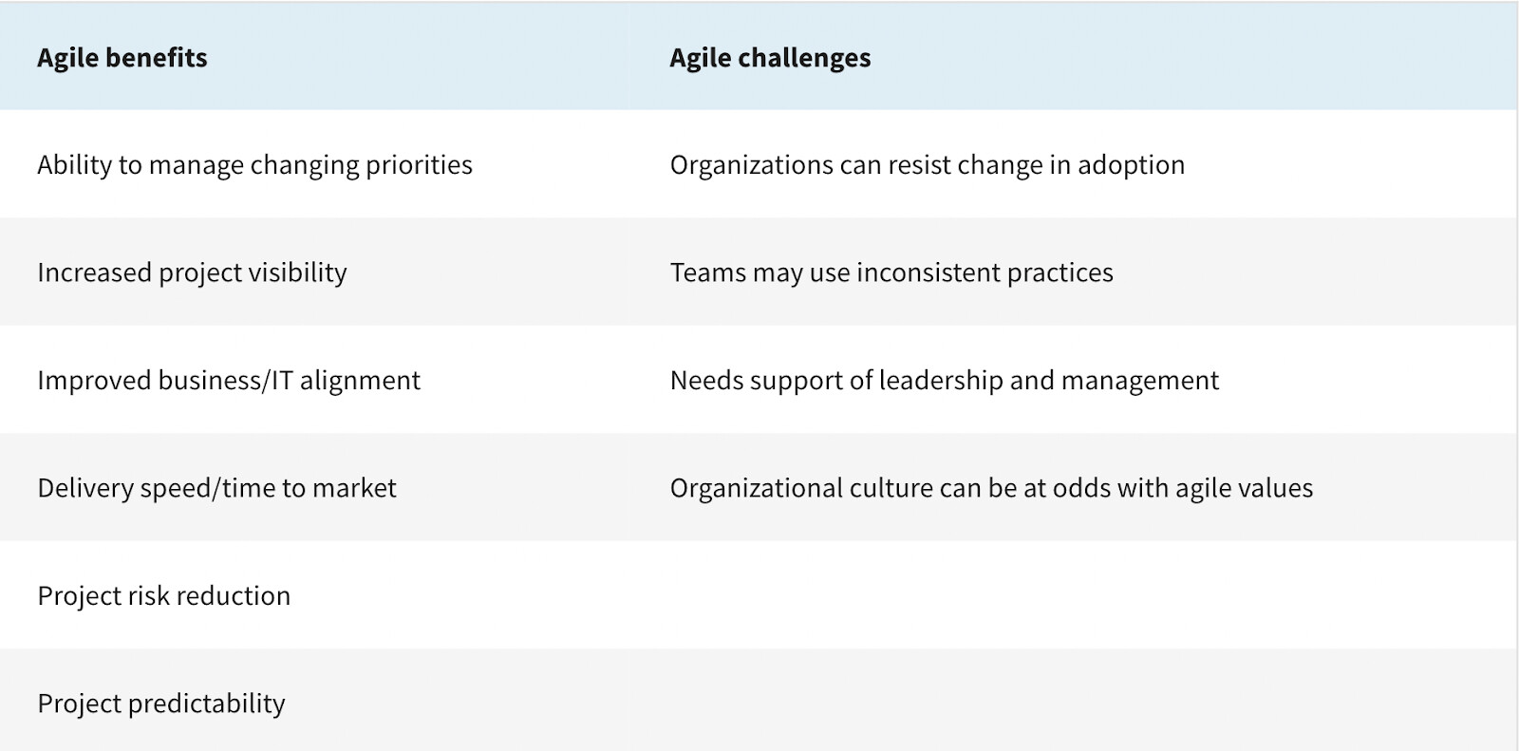Click "Needs support of leadership and management"
This screenshot has width=1519, height=751.
point(944,381)
